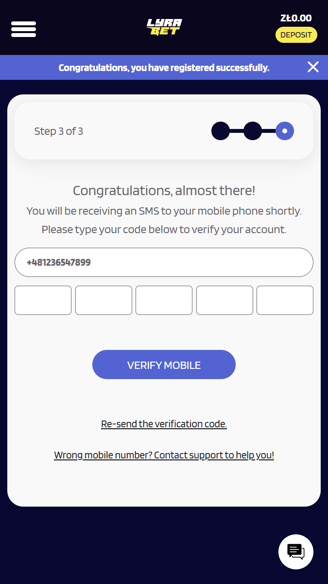Select the first verification code box

43,300
